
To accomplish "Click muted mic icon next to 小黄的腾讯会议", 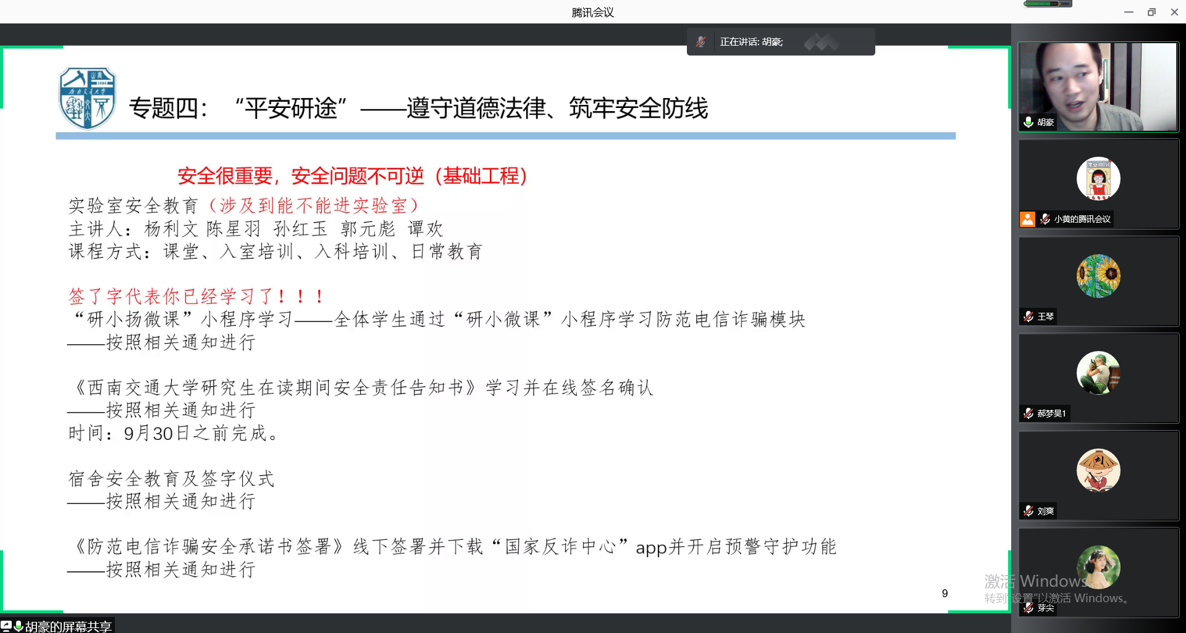I will click(x=1045, y=219).
